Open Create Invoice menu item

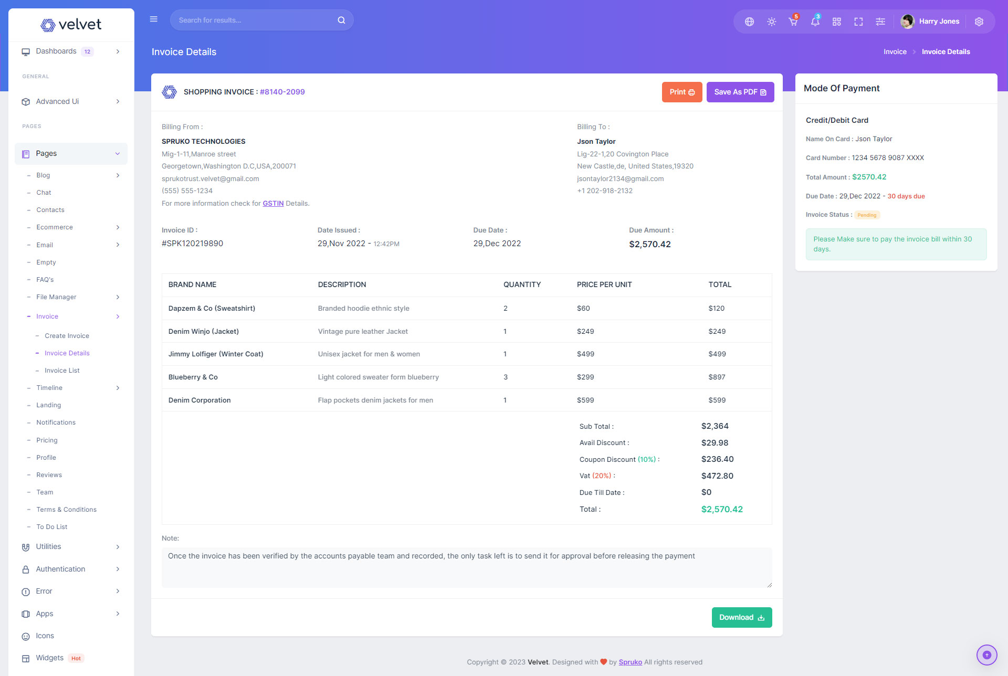point(67,336)
